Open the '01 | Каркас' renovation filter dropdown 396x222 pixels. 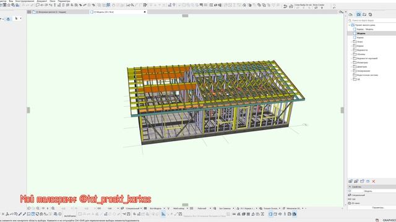(247, 208)
